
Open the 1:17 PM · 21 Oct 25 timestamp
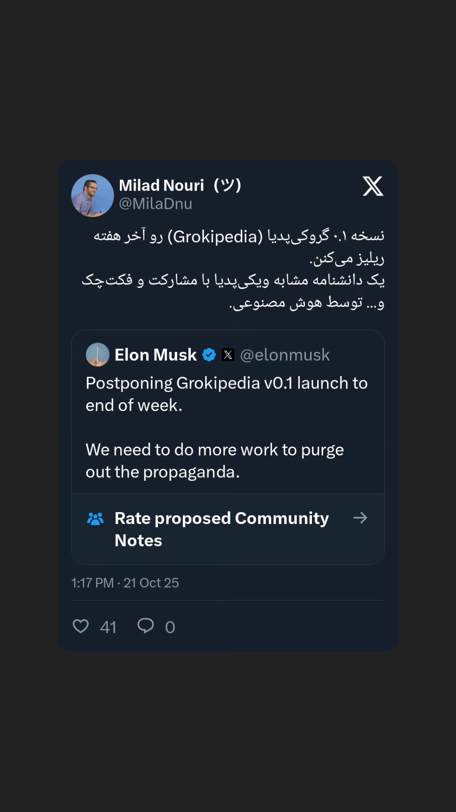[125, 583]
